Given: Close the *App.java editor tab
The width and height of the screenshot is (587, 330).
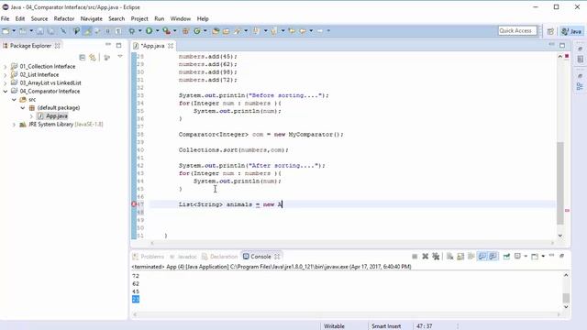Looking at the screenshot, I should coord(171,46).
